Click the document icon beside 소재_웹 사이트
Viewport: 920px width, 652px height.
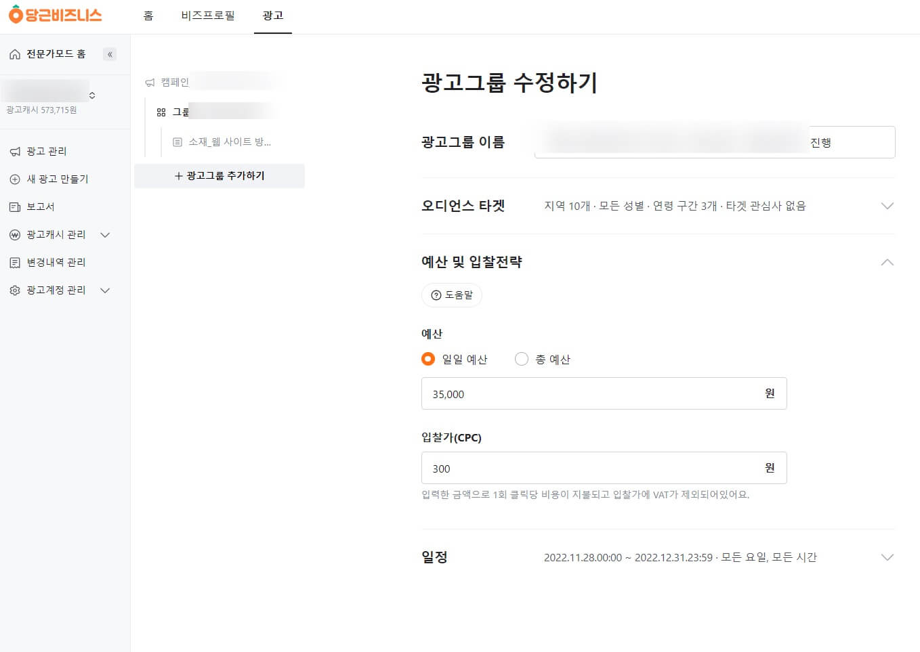tap(177, 142)
